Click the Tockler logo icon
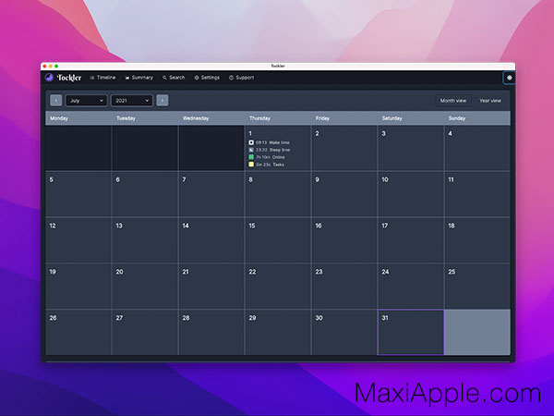This screenshot has height=416, width=554. pos(49,78)
